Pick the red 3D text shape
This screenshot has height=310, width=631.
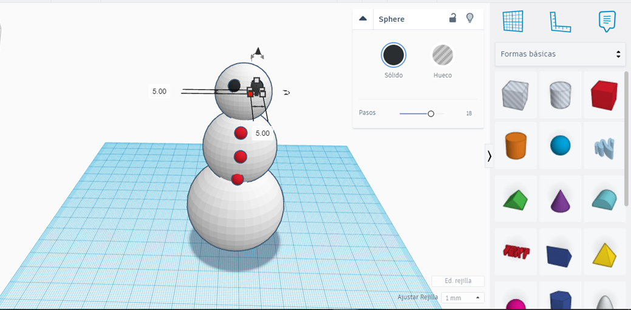516,252
